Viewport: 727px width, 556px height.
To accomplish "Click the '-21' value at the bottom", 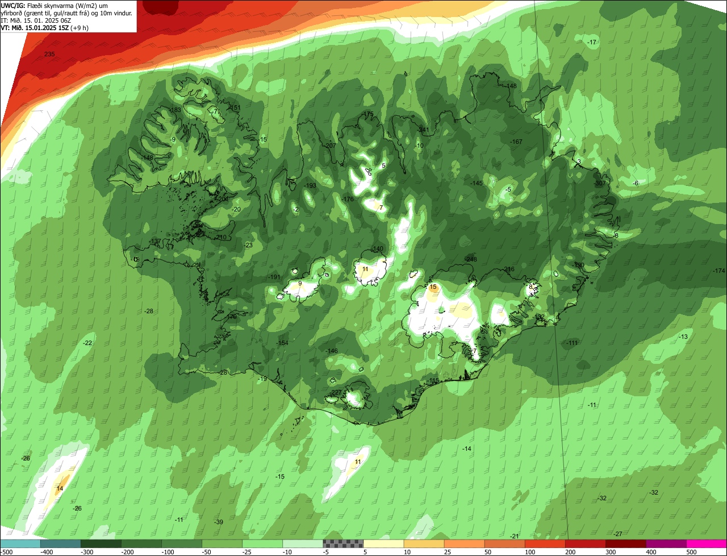I will tap(515, 537).
